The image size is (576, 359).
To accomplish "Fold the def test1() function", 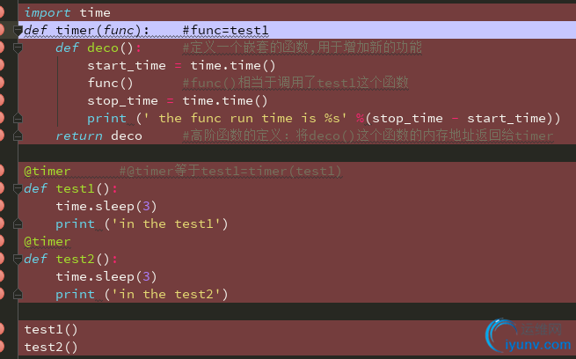I will pyautogui.click(x=18, y=188).
